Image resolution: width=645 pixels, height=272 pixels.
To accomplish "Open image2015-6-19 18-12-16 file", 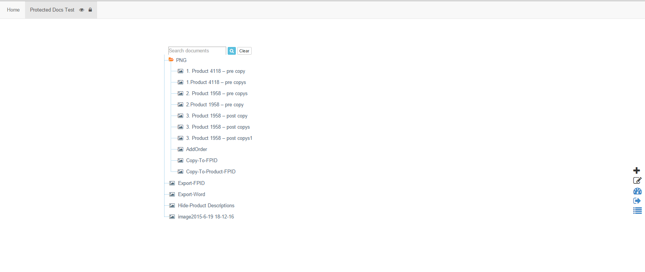I will 206,217.
